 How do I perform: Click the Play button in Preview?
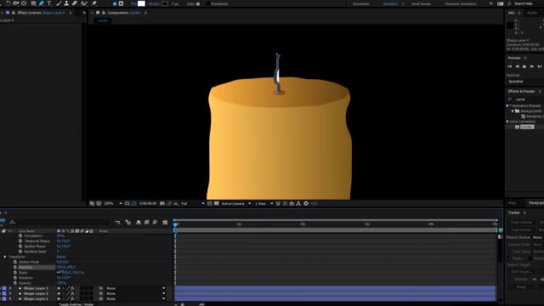524,66
